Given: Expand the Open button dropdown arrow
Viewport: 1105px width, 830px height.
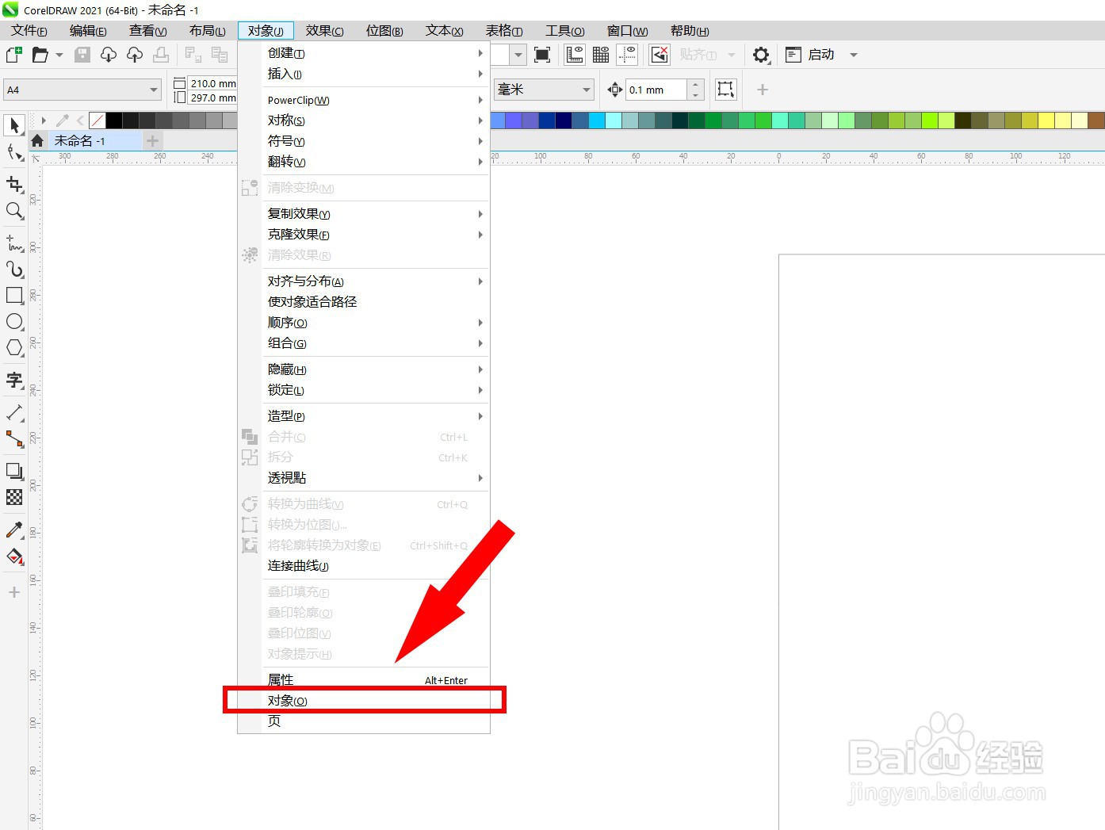Looking at the screenshot, I should (x=59, y=55).
